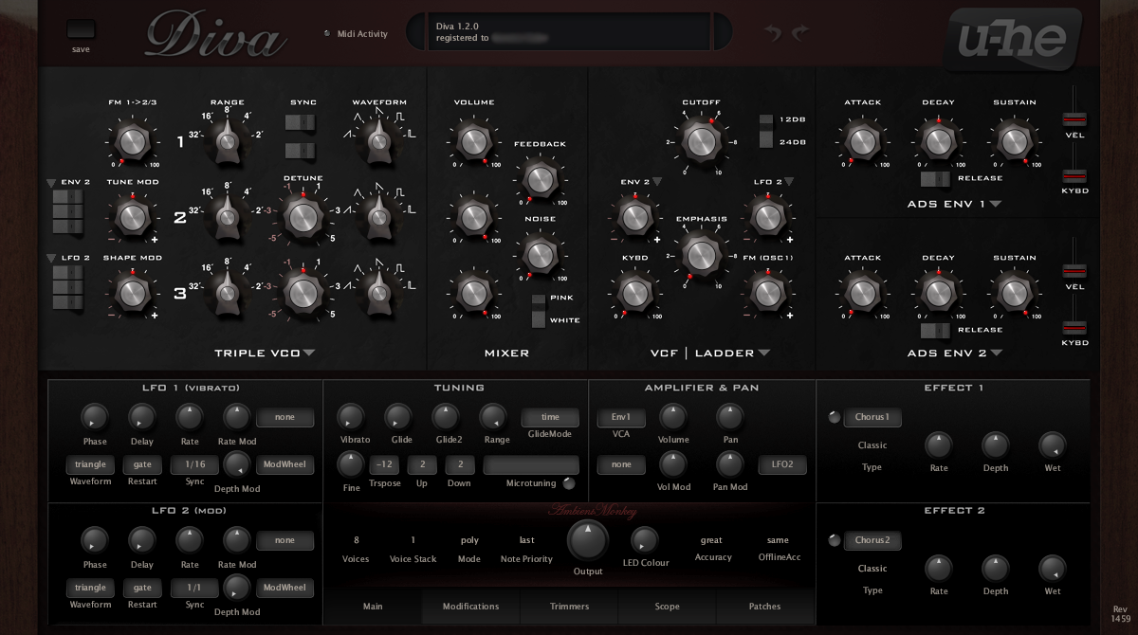Viewport: 1138px width, 635px height.
Task: Click ENV 1 Attack knob
Action: pos(861,141)
